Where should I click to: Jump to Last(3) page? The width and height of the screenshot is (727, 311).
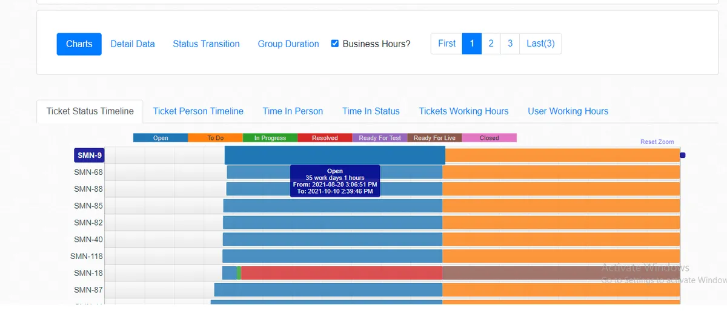[x=540, y=44]
